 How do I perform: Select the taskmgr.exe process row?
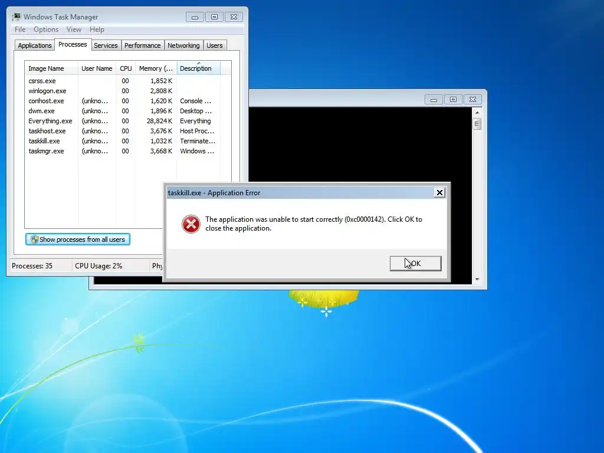coord(123,151)
